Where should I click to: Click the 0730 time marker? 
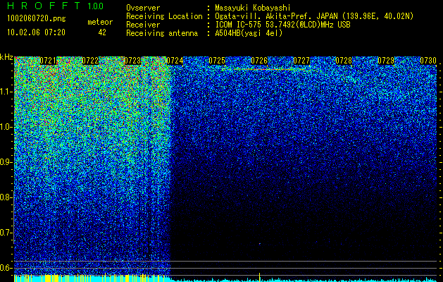coord(428,61)
